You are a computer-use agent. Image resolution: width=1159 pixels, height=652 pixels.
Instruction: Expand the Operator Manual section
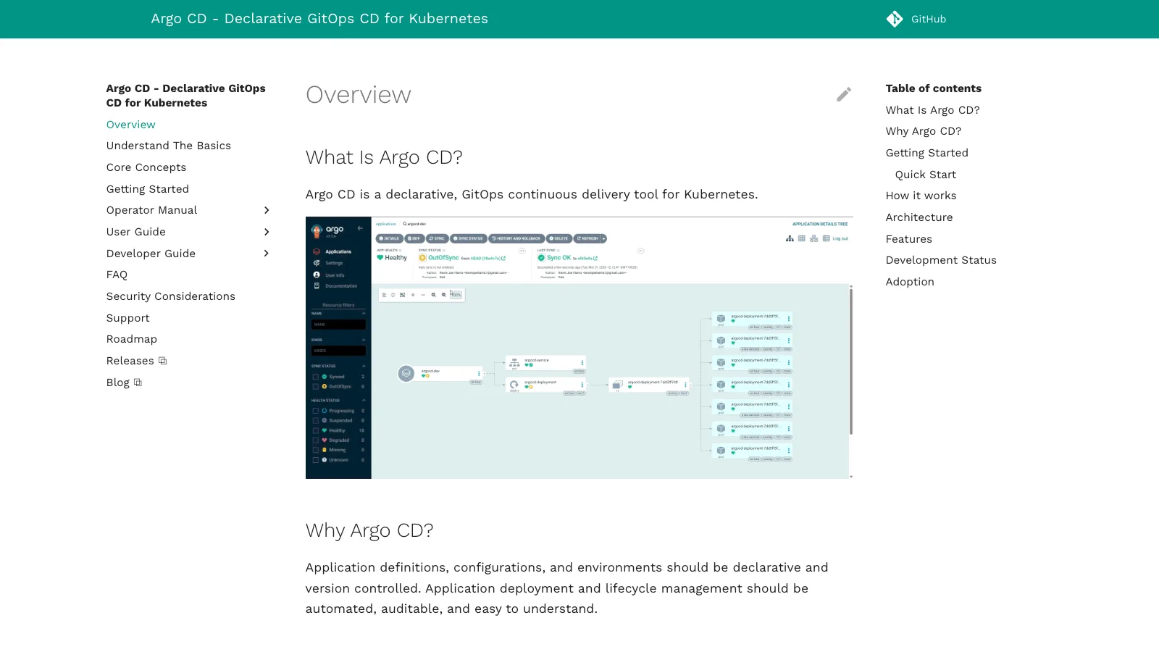(267, 210)
